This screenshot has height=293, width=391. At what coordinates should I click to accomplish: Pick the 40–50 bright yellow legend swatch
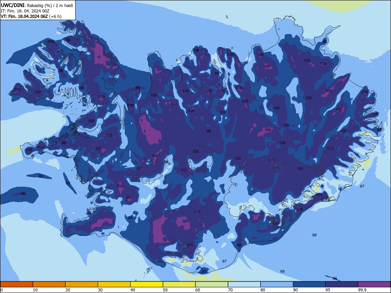click(147, 284)
